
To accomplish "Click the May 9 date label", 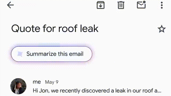I will (52, 82).
